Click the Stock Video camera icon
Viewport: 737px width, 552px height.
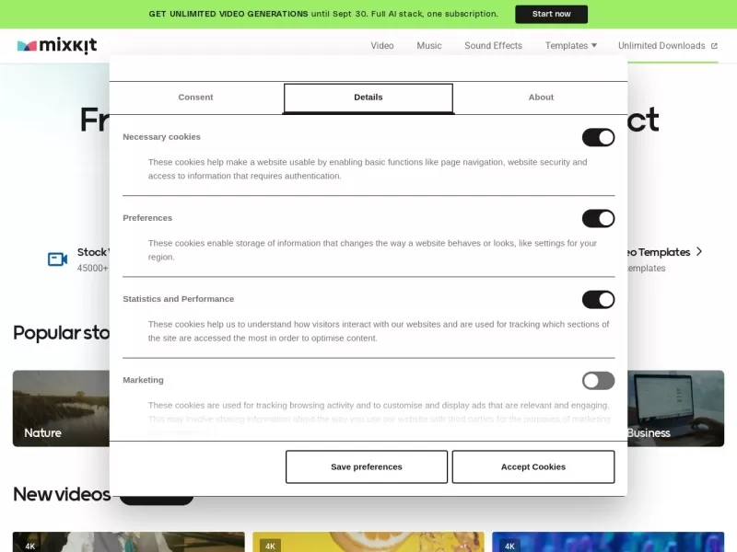(x=58, y=259)
